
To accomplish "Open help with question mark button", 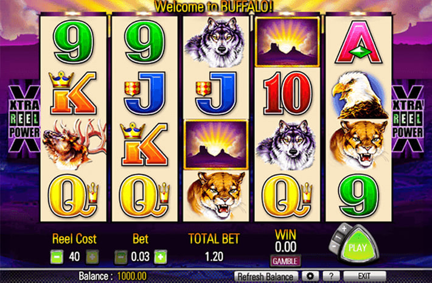I will click(331, 276).
